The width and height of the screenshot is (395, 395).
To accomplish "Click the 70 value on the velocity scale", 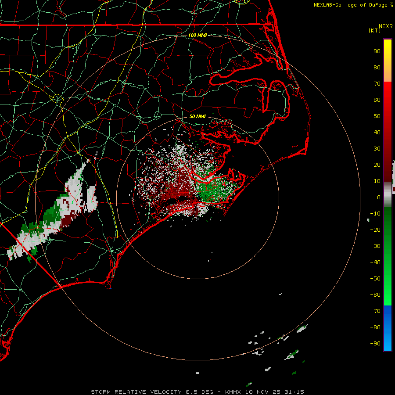I will 377,84.
